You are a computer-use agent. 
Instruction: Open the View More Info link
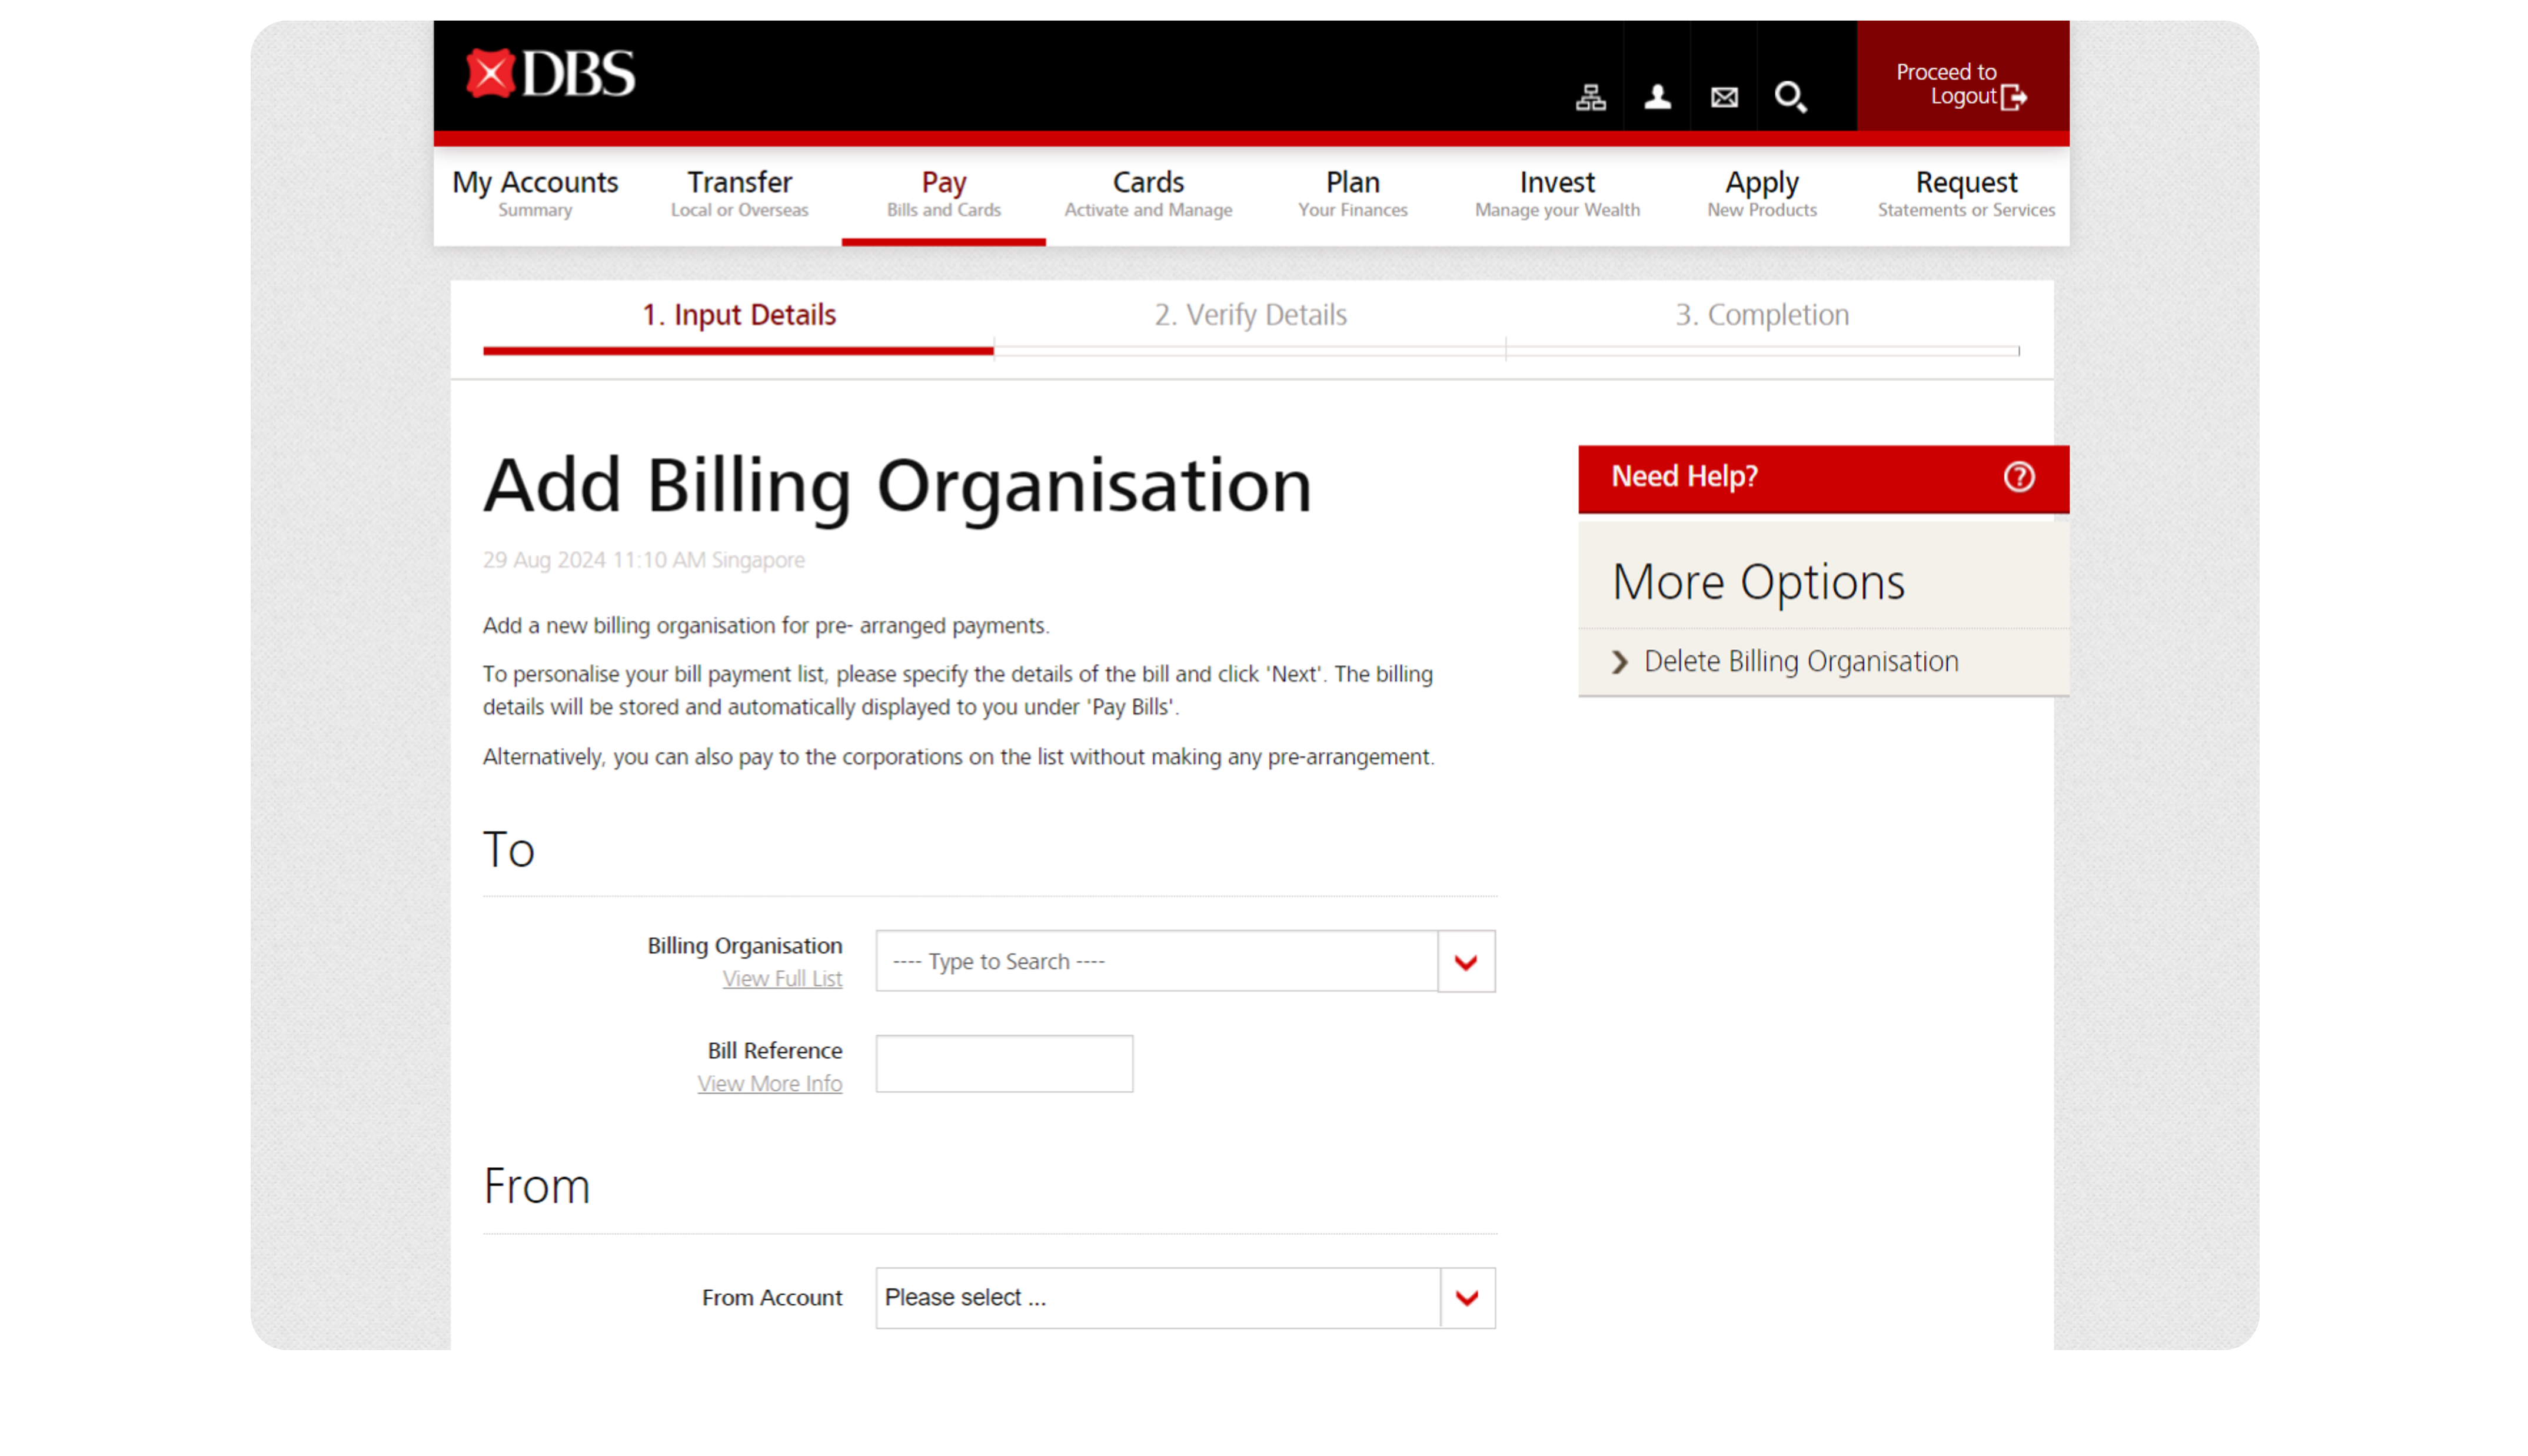click(769, 1083)
